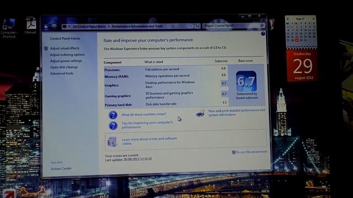Open Action Center link
353x198 pixels.
tap(61, 169)
